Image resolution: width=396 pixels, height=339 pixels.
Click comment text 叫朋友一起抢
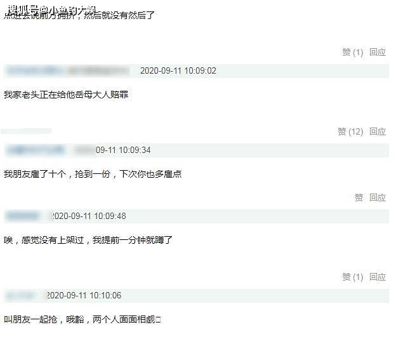click(30, 320)
